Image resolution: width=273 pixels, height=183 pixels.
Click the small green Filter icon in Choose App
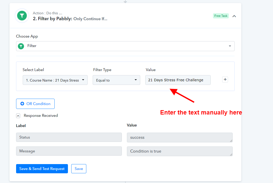click(21, 46)
